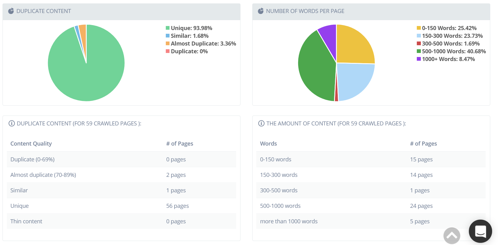
Task: Click the green 500-1000 words pie slice
Action: coord(316,68)
